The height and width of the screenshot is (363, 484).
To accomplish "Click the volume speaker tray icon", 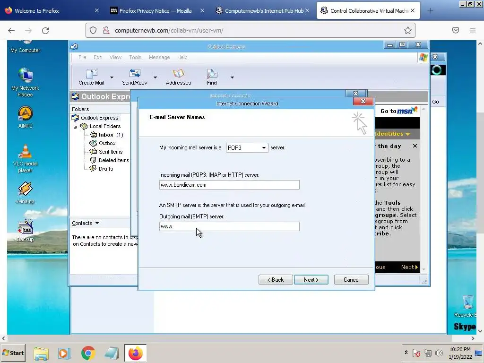I will pyautogui.click(x=439, y=353).
